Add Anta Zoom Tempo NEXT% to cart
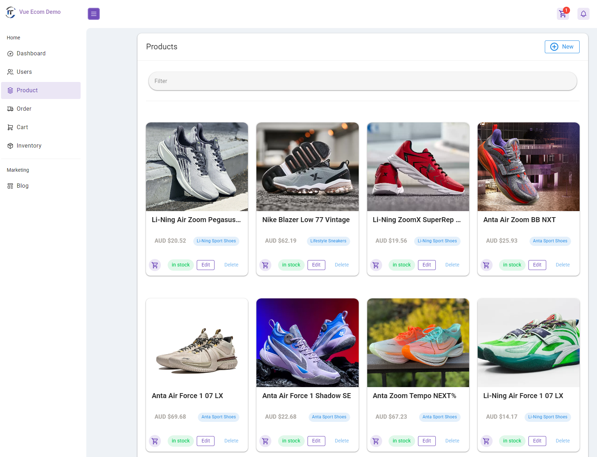The image size is (597, 457). (376, 441)
